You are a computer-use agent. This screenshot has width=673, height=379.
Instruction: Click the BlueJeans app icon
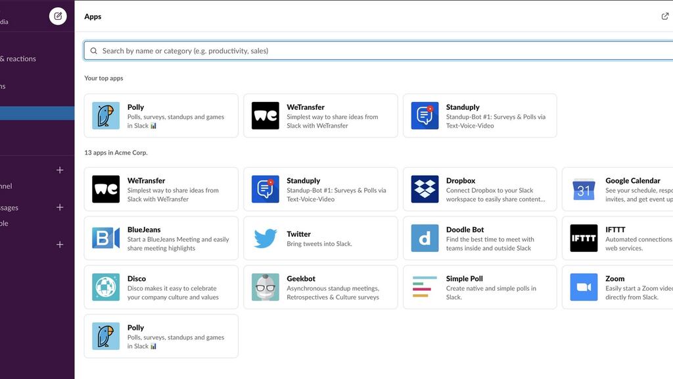point(106,238)
